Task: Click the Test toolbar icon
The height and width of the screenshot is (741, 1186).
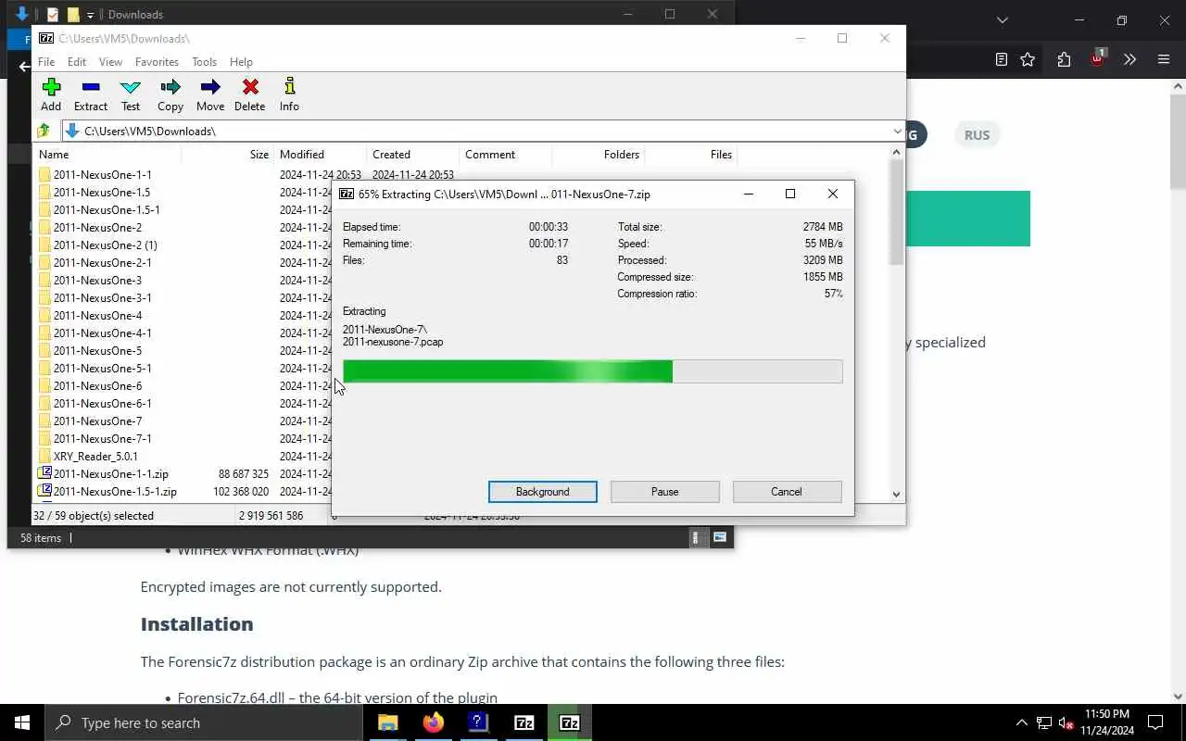Action: click(131, 94)
